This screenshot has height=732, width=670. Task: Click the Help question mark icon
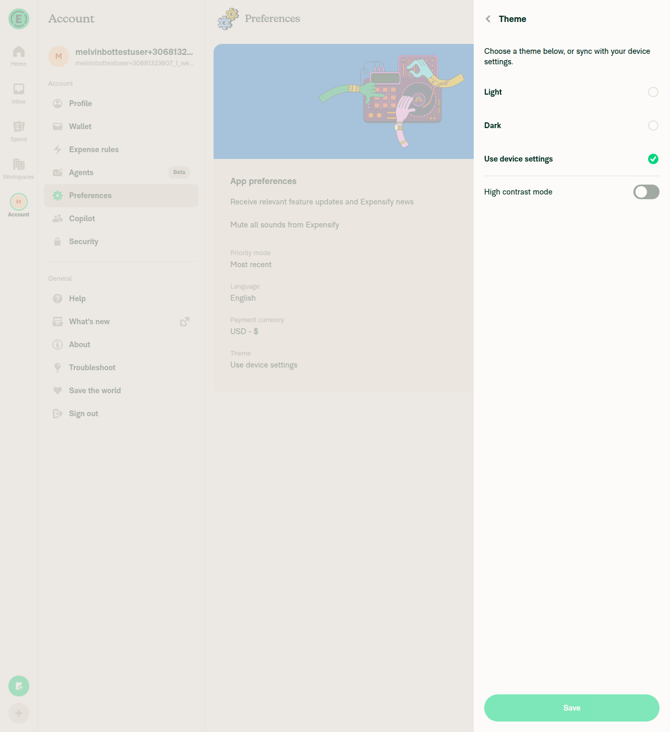click(58, 299)
